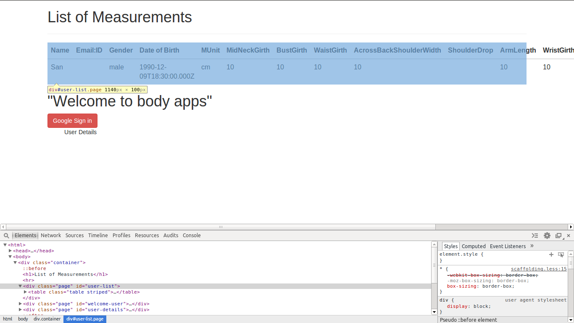The width and height of the screenshot is (574, 323).
Task: Switch to the Sources tab
Action: pos(74,236)
